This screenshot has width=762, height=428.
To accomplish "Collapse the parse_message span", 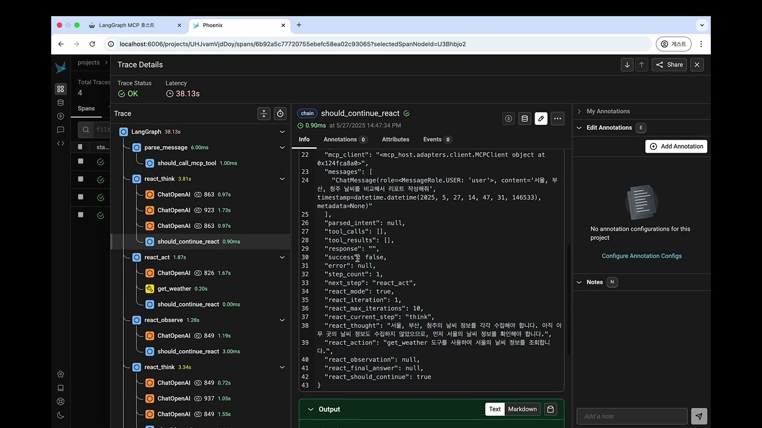I will (x=282, y=147).
